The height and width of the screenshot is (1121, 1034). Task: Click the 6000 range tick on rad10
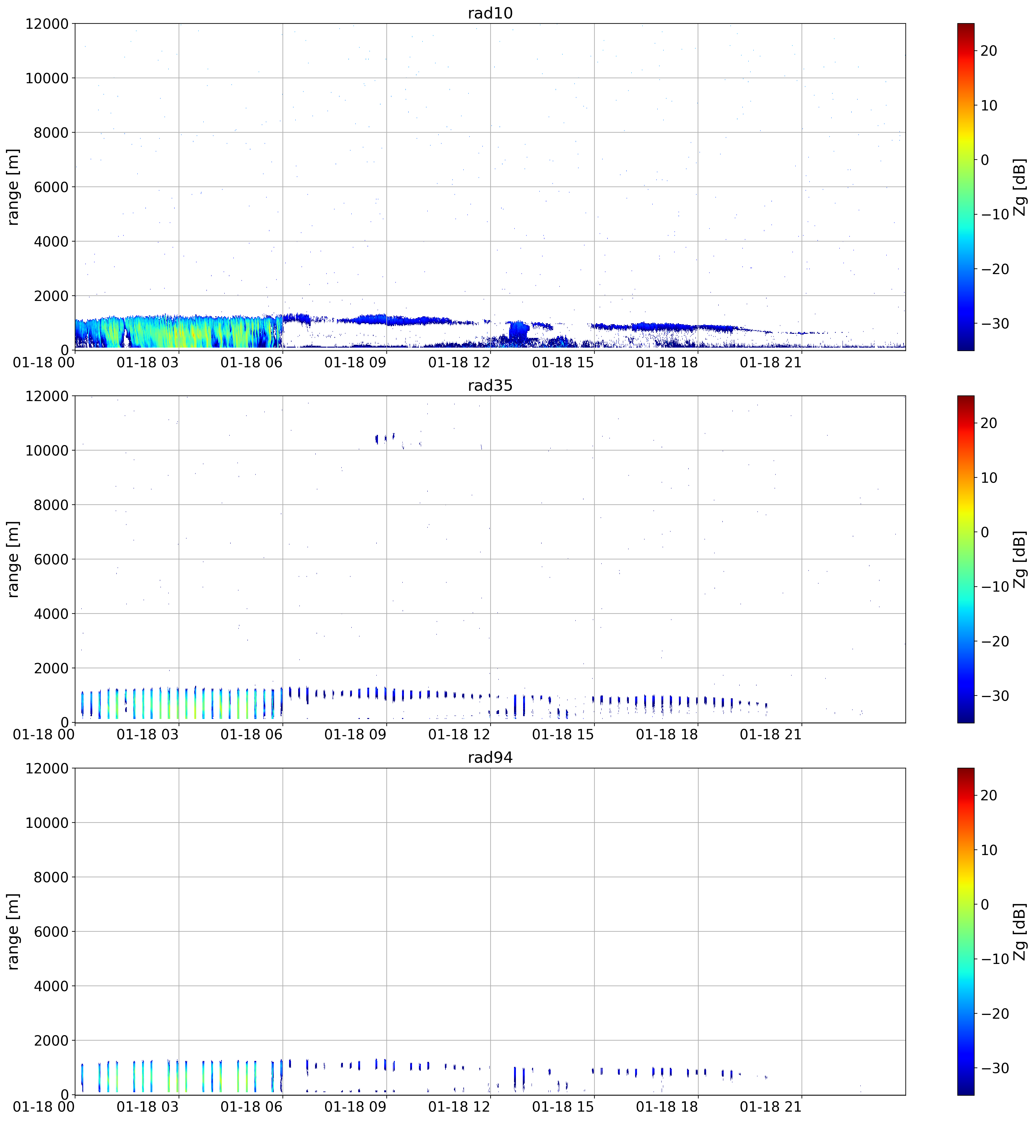(x=51, y=187)
